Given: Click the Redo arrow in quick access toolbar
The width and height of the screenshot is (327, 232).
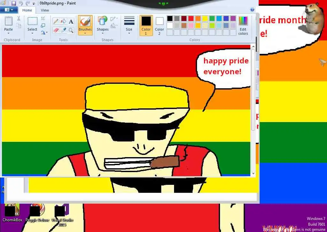Looking at the screenshot, I should [x=27, y=3].
